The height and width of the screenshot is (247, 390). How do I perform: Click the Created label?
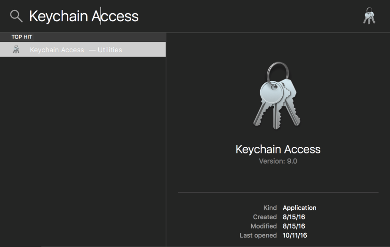265,217
